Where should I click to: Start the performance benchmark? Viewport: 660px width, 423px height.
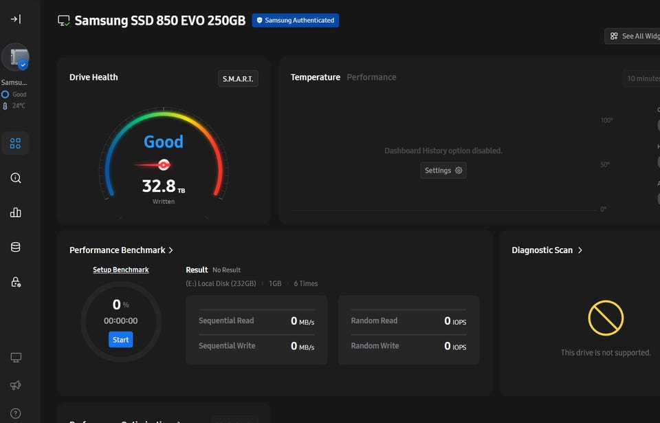[120, 340]
